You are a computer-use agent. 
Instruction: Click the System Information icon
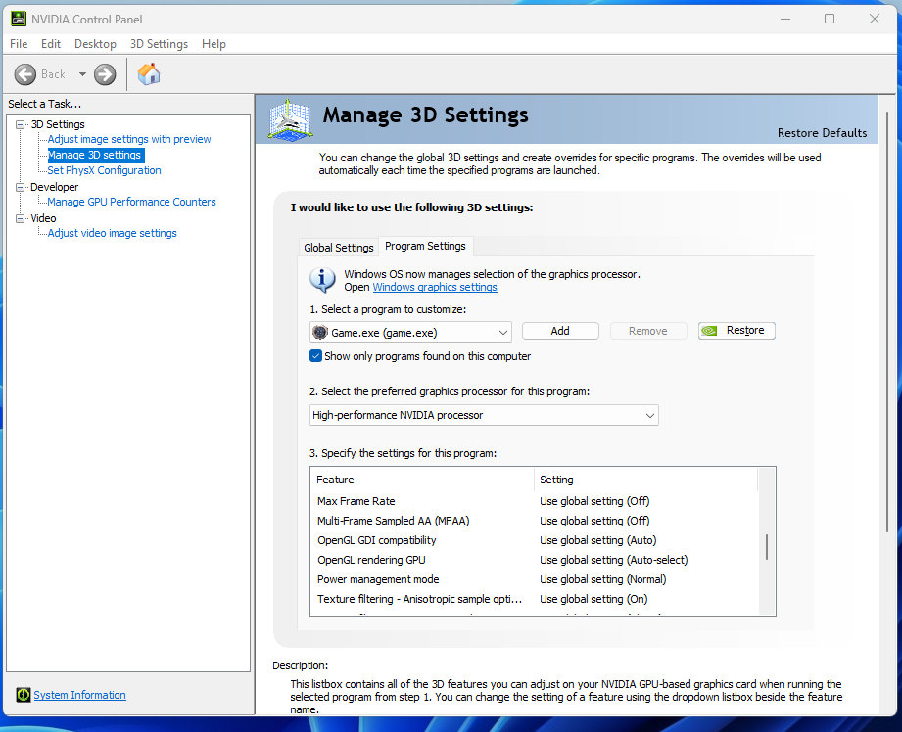point(23,695)
